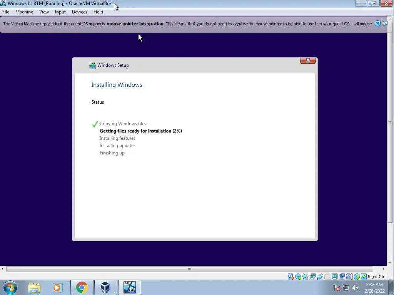Click the Right Ctrl host key label
The height and width of the screenshot is (295, 394).
coord(376,277)
